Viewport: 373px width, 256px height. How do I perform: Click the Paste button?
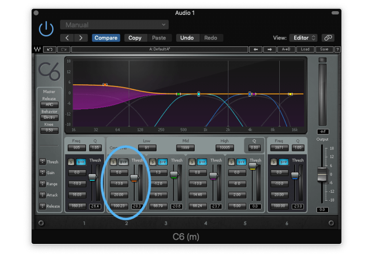click(159, 38)
